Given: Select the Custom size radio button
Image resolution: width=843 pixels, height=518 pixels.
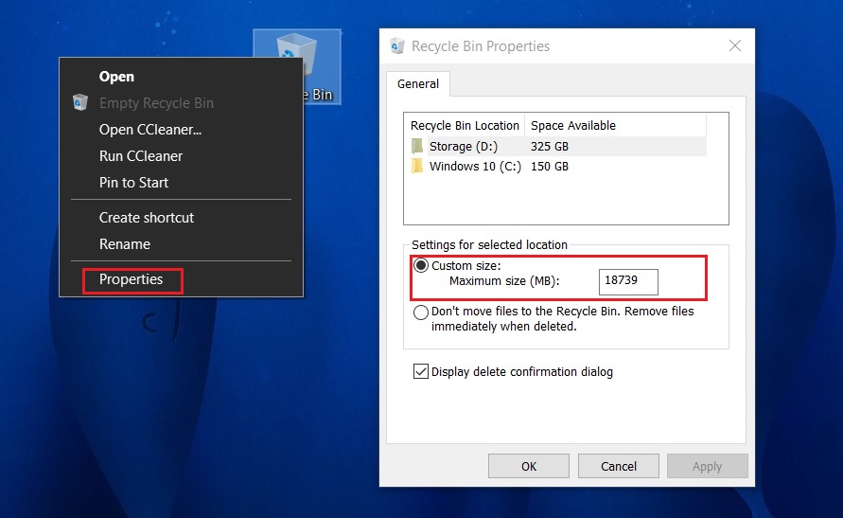Looking at the screenshot, I should point(421,265).
